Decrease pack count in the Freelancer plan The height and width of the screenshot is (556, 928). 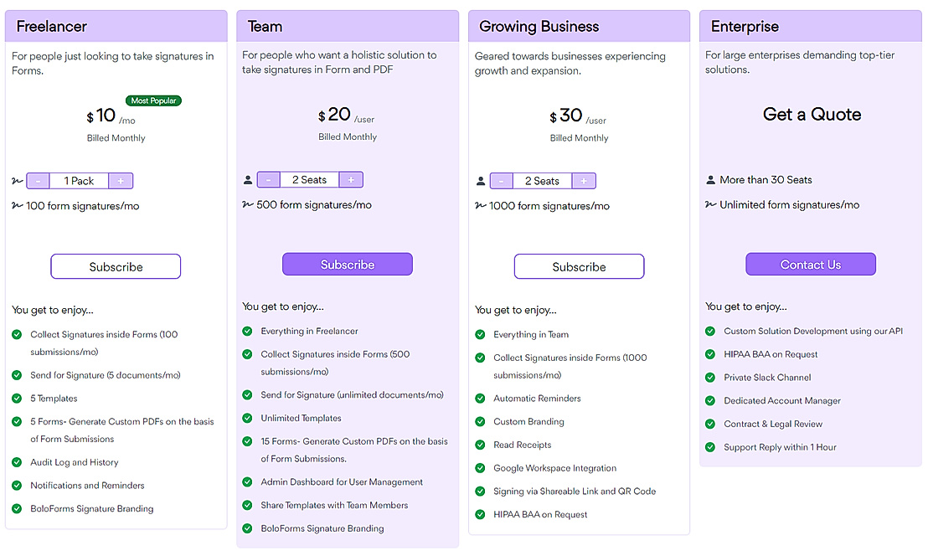coord(37,180)
